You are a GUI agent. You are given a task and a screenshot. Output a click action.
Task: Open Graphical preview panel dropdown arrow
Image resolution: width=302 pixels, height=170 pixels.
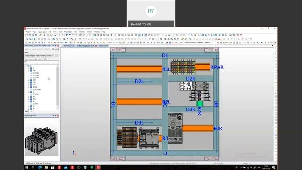(x=53, y=116)
